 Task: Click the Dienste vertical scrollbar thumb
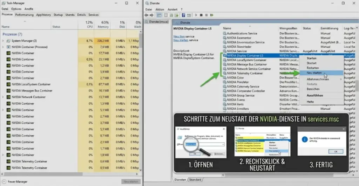pyautogui.click(x=357, y=86)
